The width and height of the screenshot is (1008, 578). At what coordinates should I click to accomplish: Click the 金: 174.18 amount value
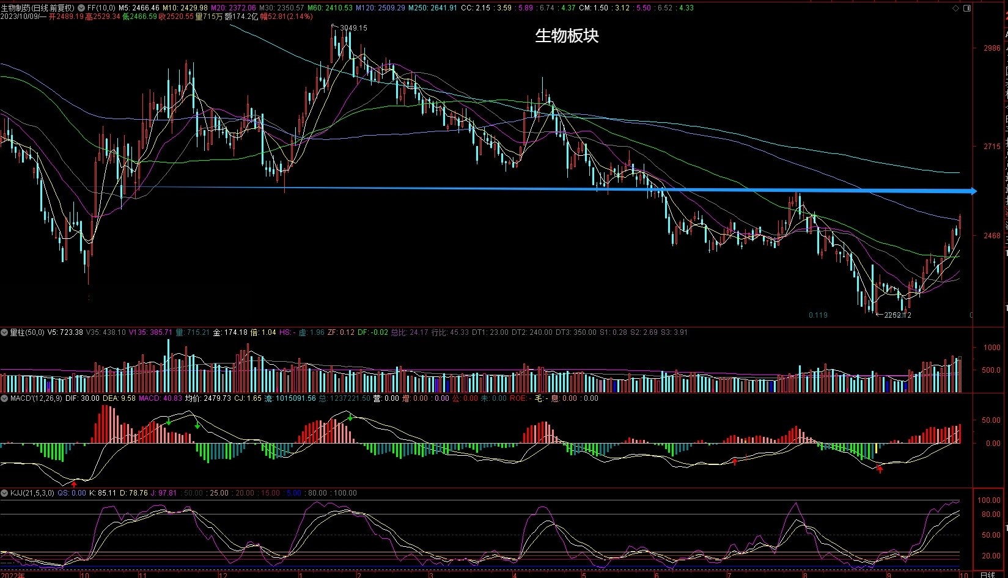(230, 332)
